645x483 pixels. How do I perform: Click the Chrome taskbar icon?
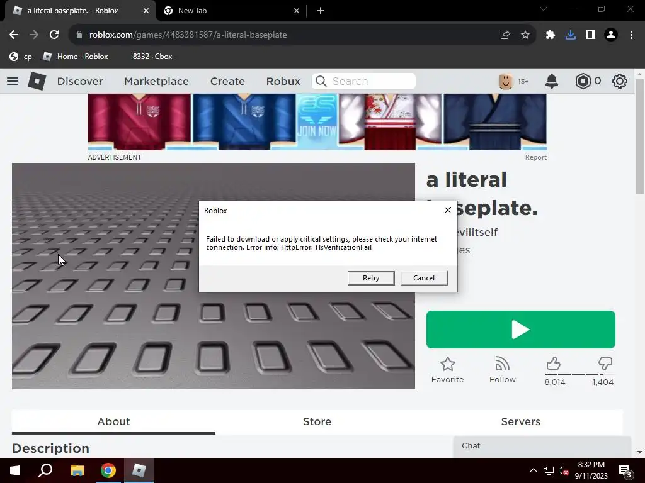(x=108, y=470)
